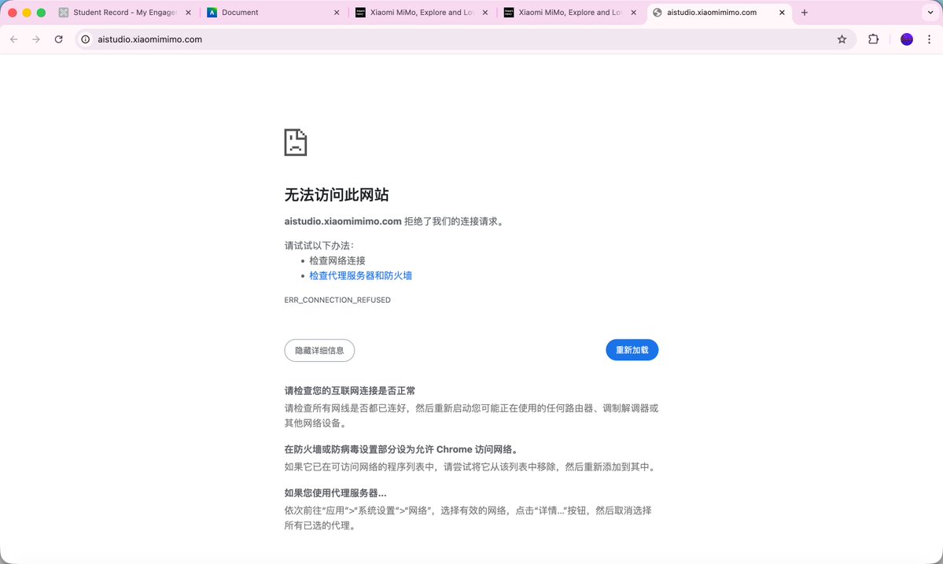943x564 pixels.
Task: Close the Document tab
Action: coord(336,12)
